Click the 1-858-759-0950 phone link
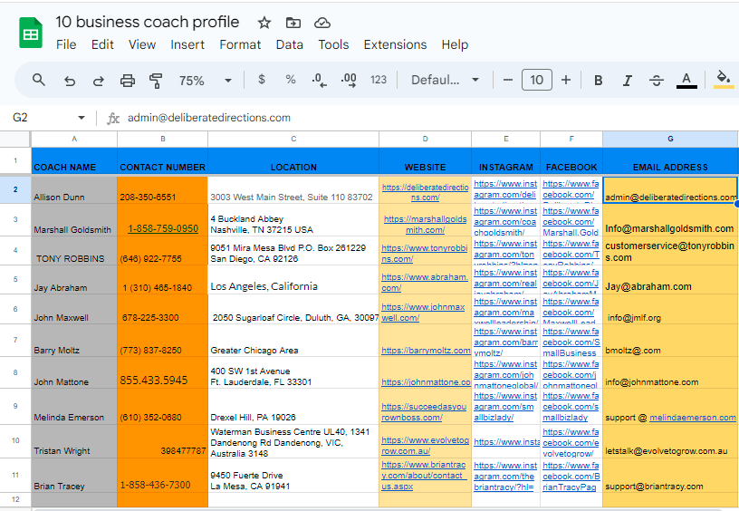The width and height of the screenshot is (739, 511). (x=163, y=228)
